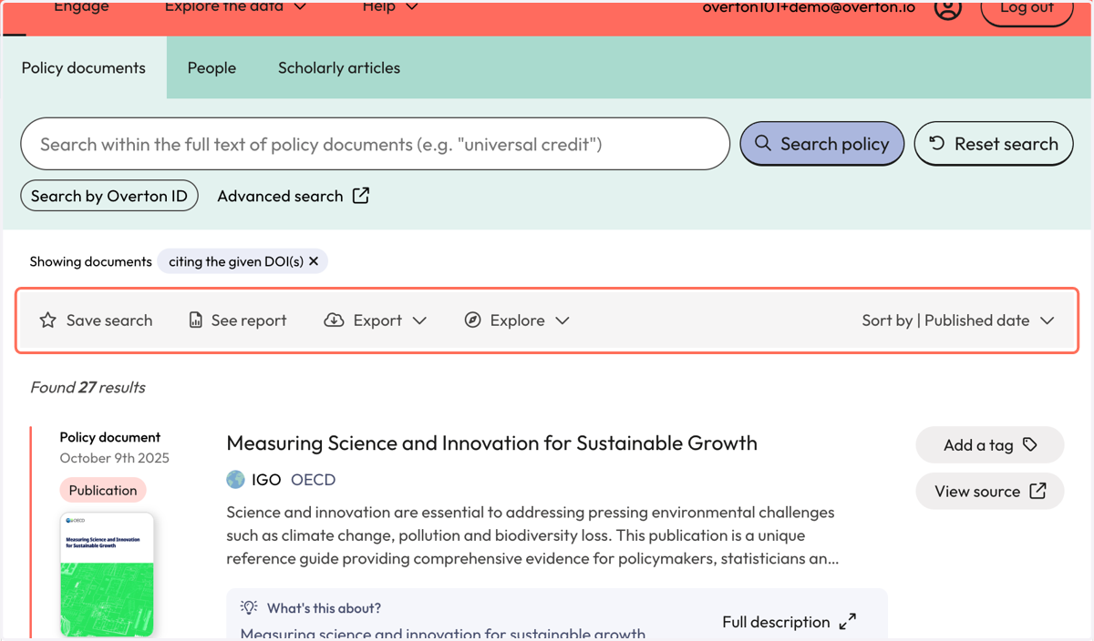This screenshot has height=641, width=1094.
Task: Open the Advanced search link
Action: [x=293, y=196]
